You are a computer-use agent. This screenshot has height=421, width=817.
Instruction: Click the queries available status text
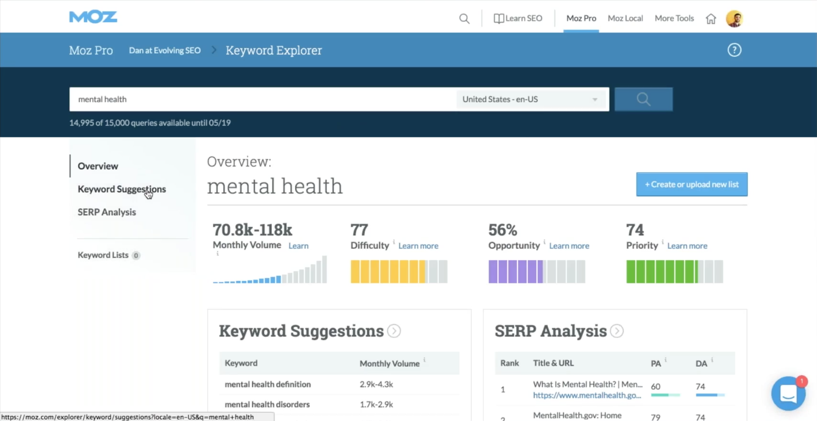coord(150,123)
